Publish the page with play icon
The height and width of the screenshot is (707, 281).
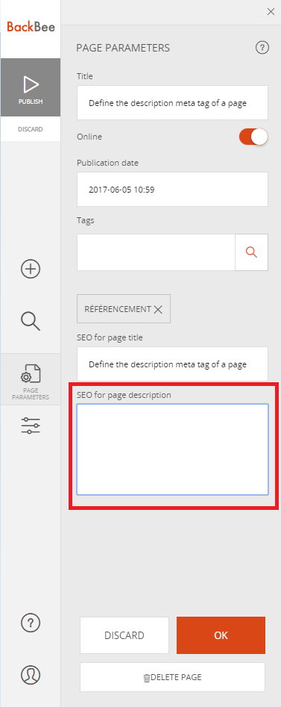point(31,87)
